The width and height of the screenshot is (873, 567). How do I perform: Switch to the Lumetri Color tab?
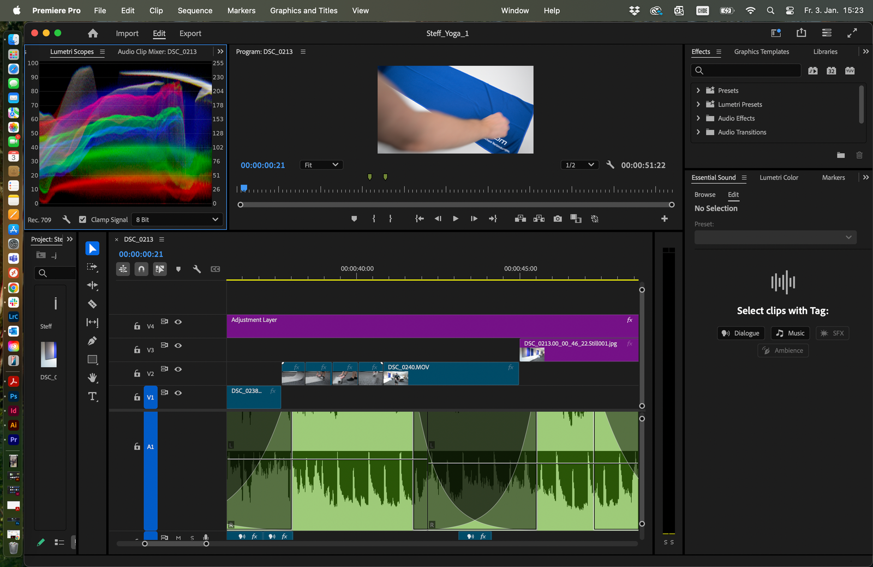(779, 177)
